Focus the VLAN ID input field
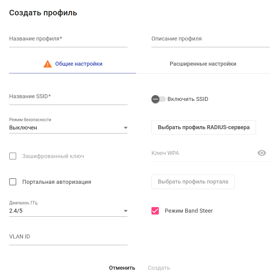Viewport: 279px width, 278px height. tap(68, 237)
